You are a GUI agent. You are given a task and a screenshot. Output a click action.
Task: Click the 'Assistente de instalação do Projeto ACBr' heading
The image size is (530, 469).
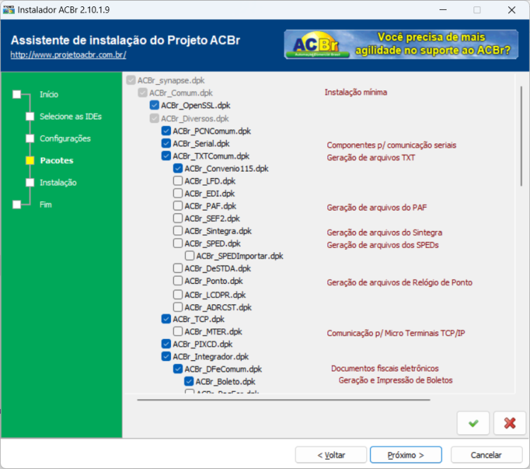pos(125,40)
